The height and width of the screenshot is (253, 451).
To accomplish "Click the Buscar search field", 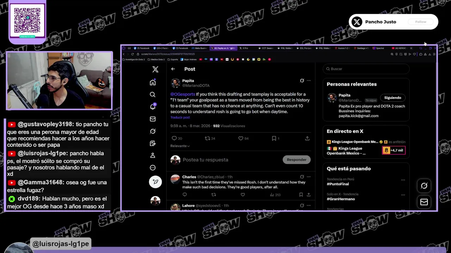I will (x=366, y=69).
